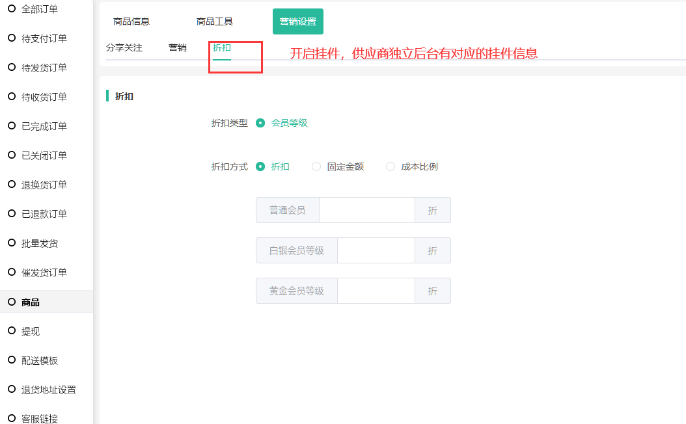Open 批量发货 in the sidebar

pos(39,243)
